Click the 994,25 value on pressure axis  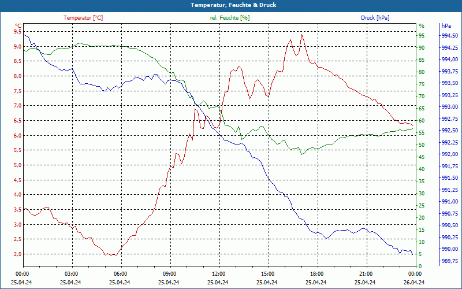tap(450, 48)
